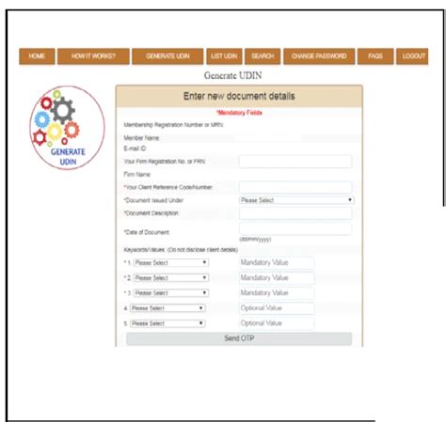Click the Generate UDIN gears logo
The width and height of the screenshot is (446, 422).
coord(67,128)
